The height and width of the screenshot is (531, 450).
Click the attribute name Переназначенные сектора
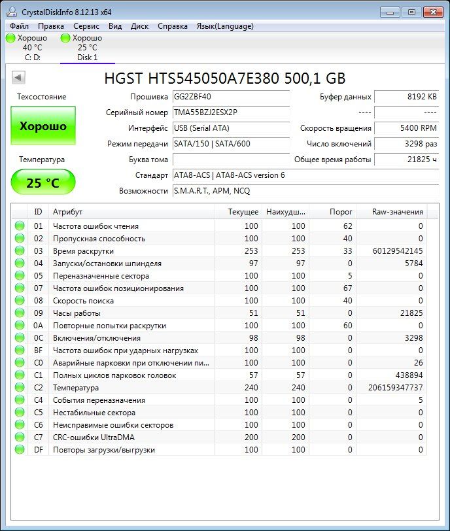click(x=101, y=276)
